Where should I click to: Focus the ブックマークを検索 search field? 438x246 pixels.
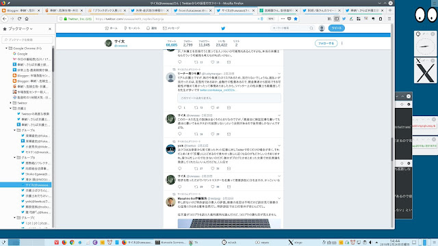pos(27,40)
